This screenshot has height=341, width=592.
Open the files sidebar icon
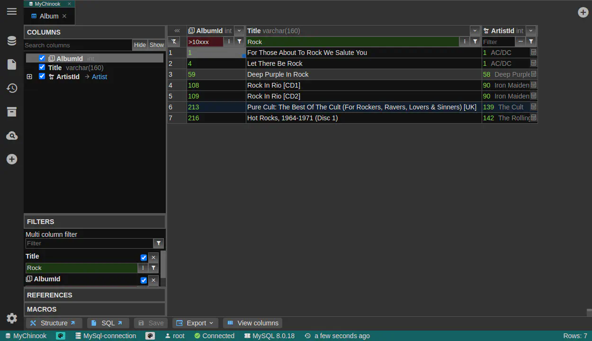(12, 64)
